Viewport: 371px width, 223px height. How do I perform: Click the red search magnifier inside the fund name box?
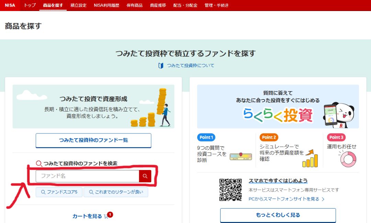pos(145,176)
